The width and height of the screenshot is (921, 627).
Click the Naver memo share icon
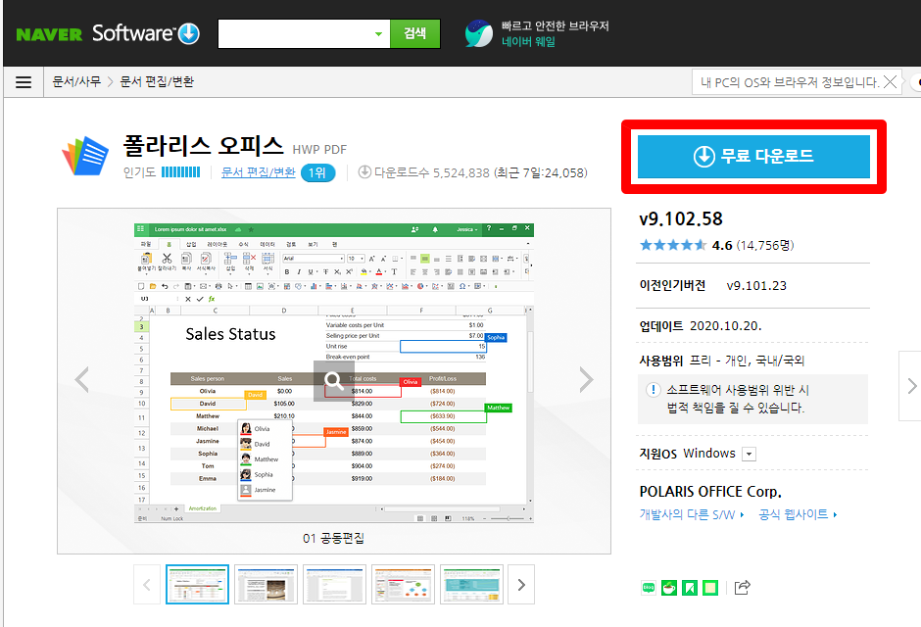710,587
